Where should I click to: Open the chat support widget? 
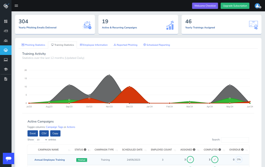[x=9, y=158]
